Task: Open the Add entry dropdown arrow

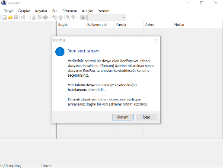Action: click(28, 17)
